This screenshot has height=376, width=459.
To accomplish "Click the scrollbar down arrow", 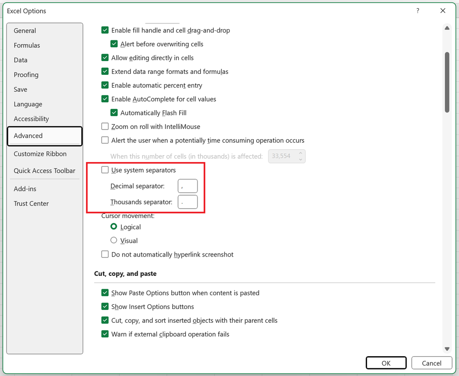I will [x=447, y=349].
